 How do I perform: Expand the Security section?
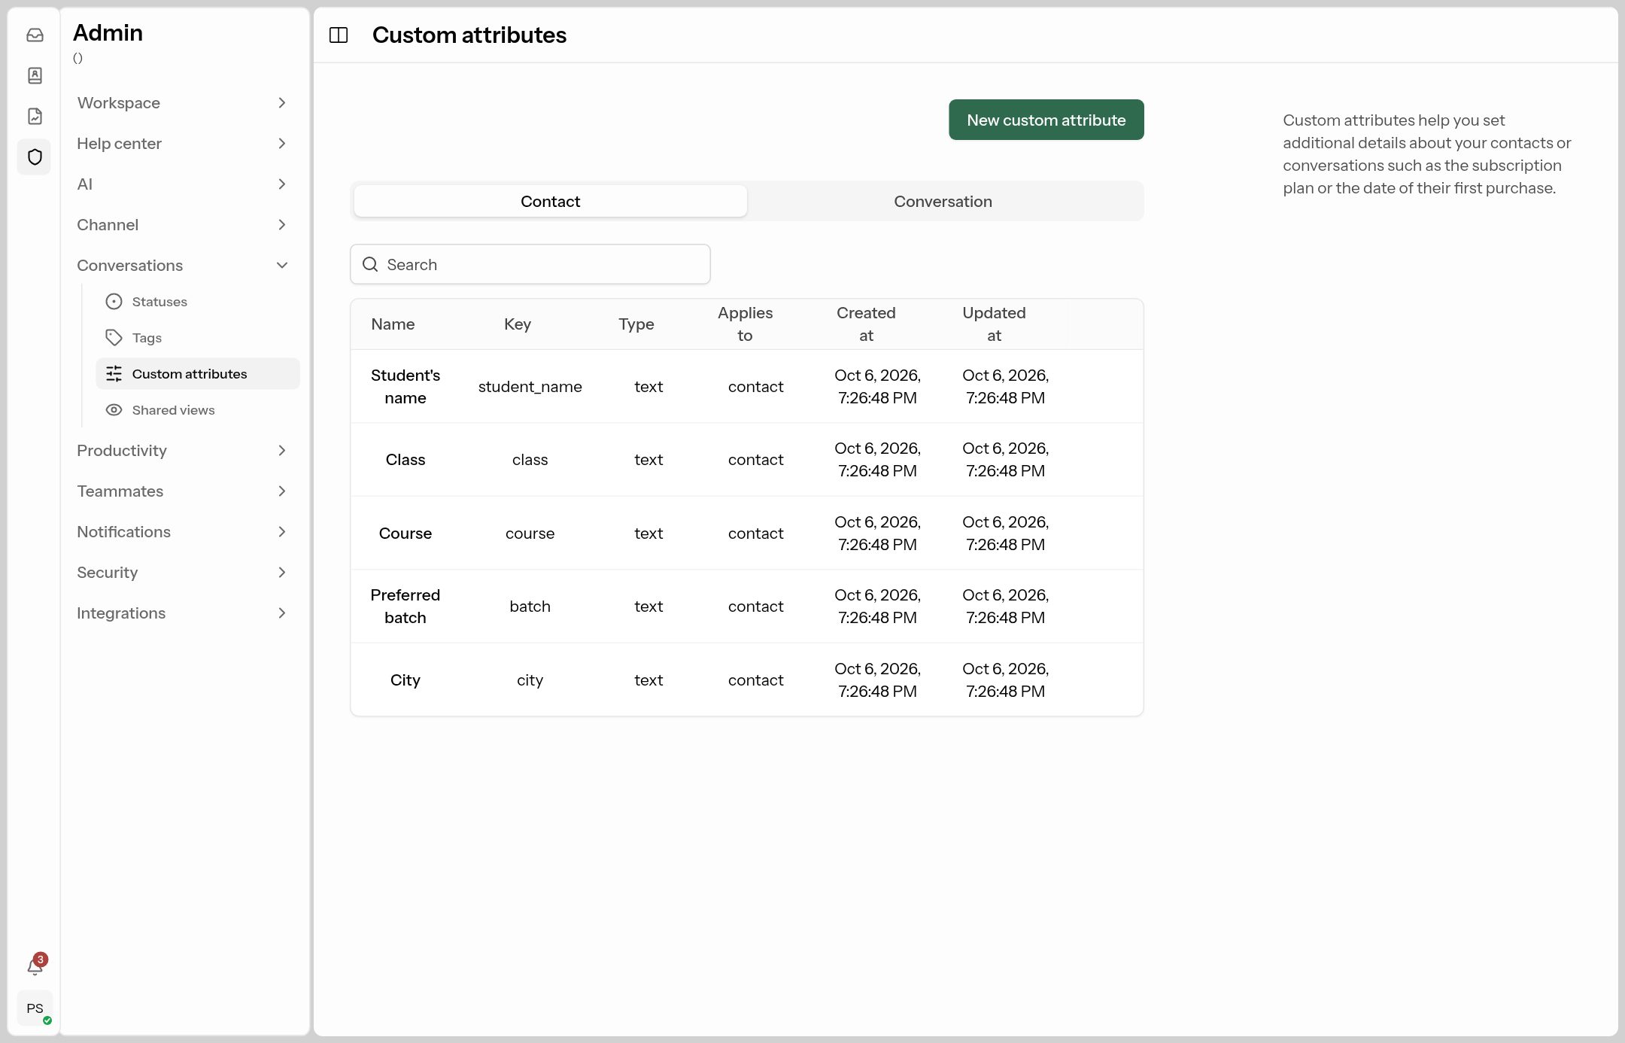(x=182, y=573)
